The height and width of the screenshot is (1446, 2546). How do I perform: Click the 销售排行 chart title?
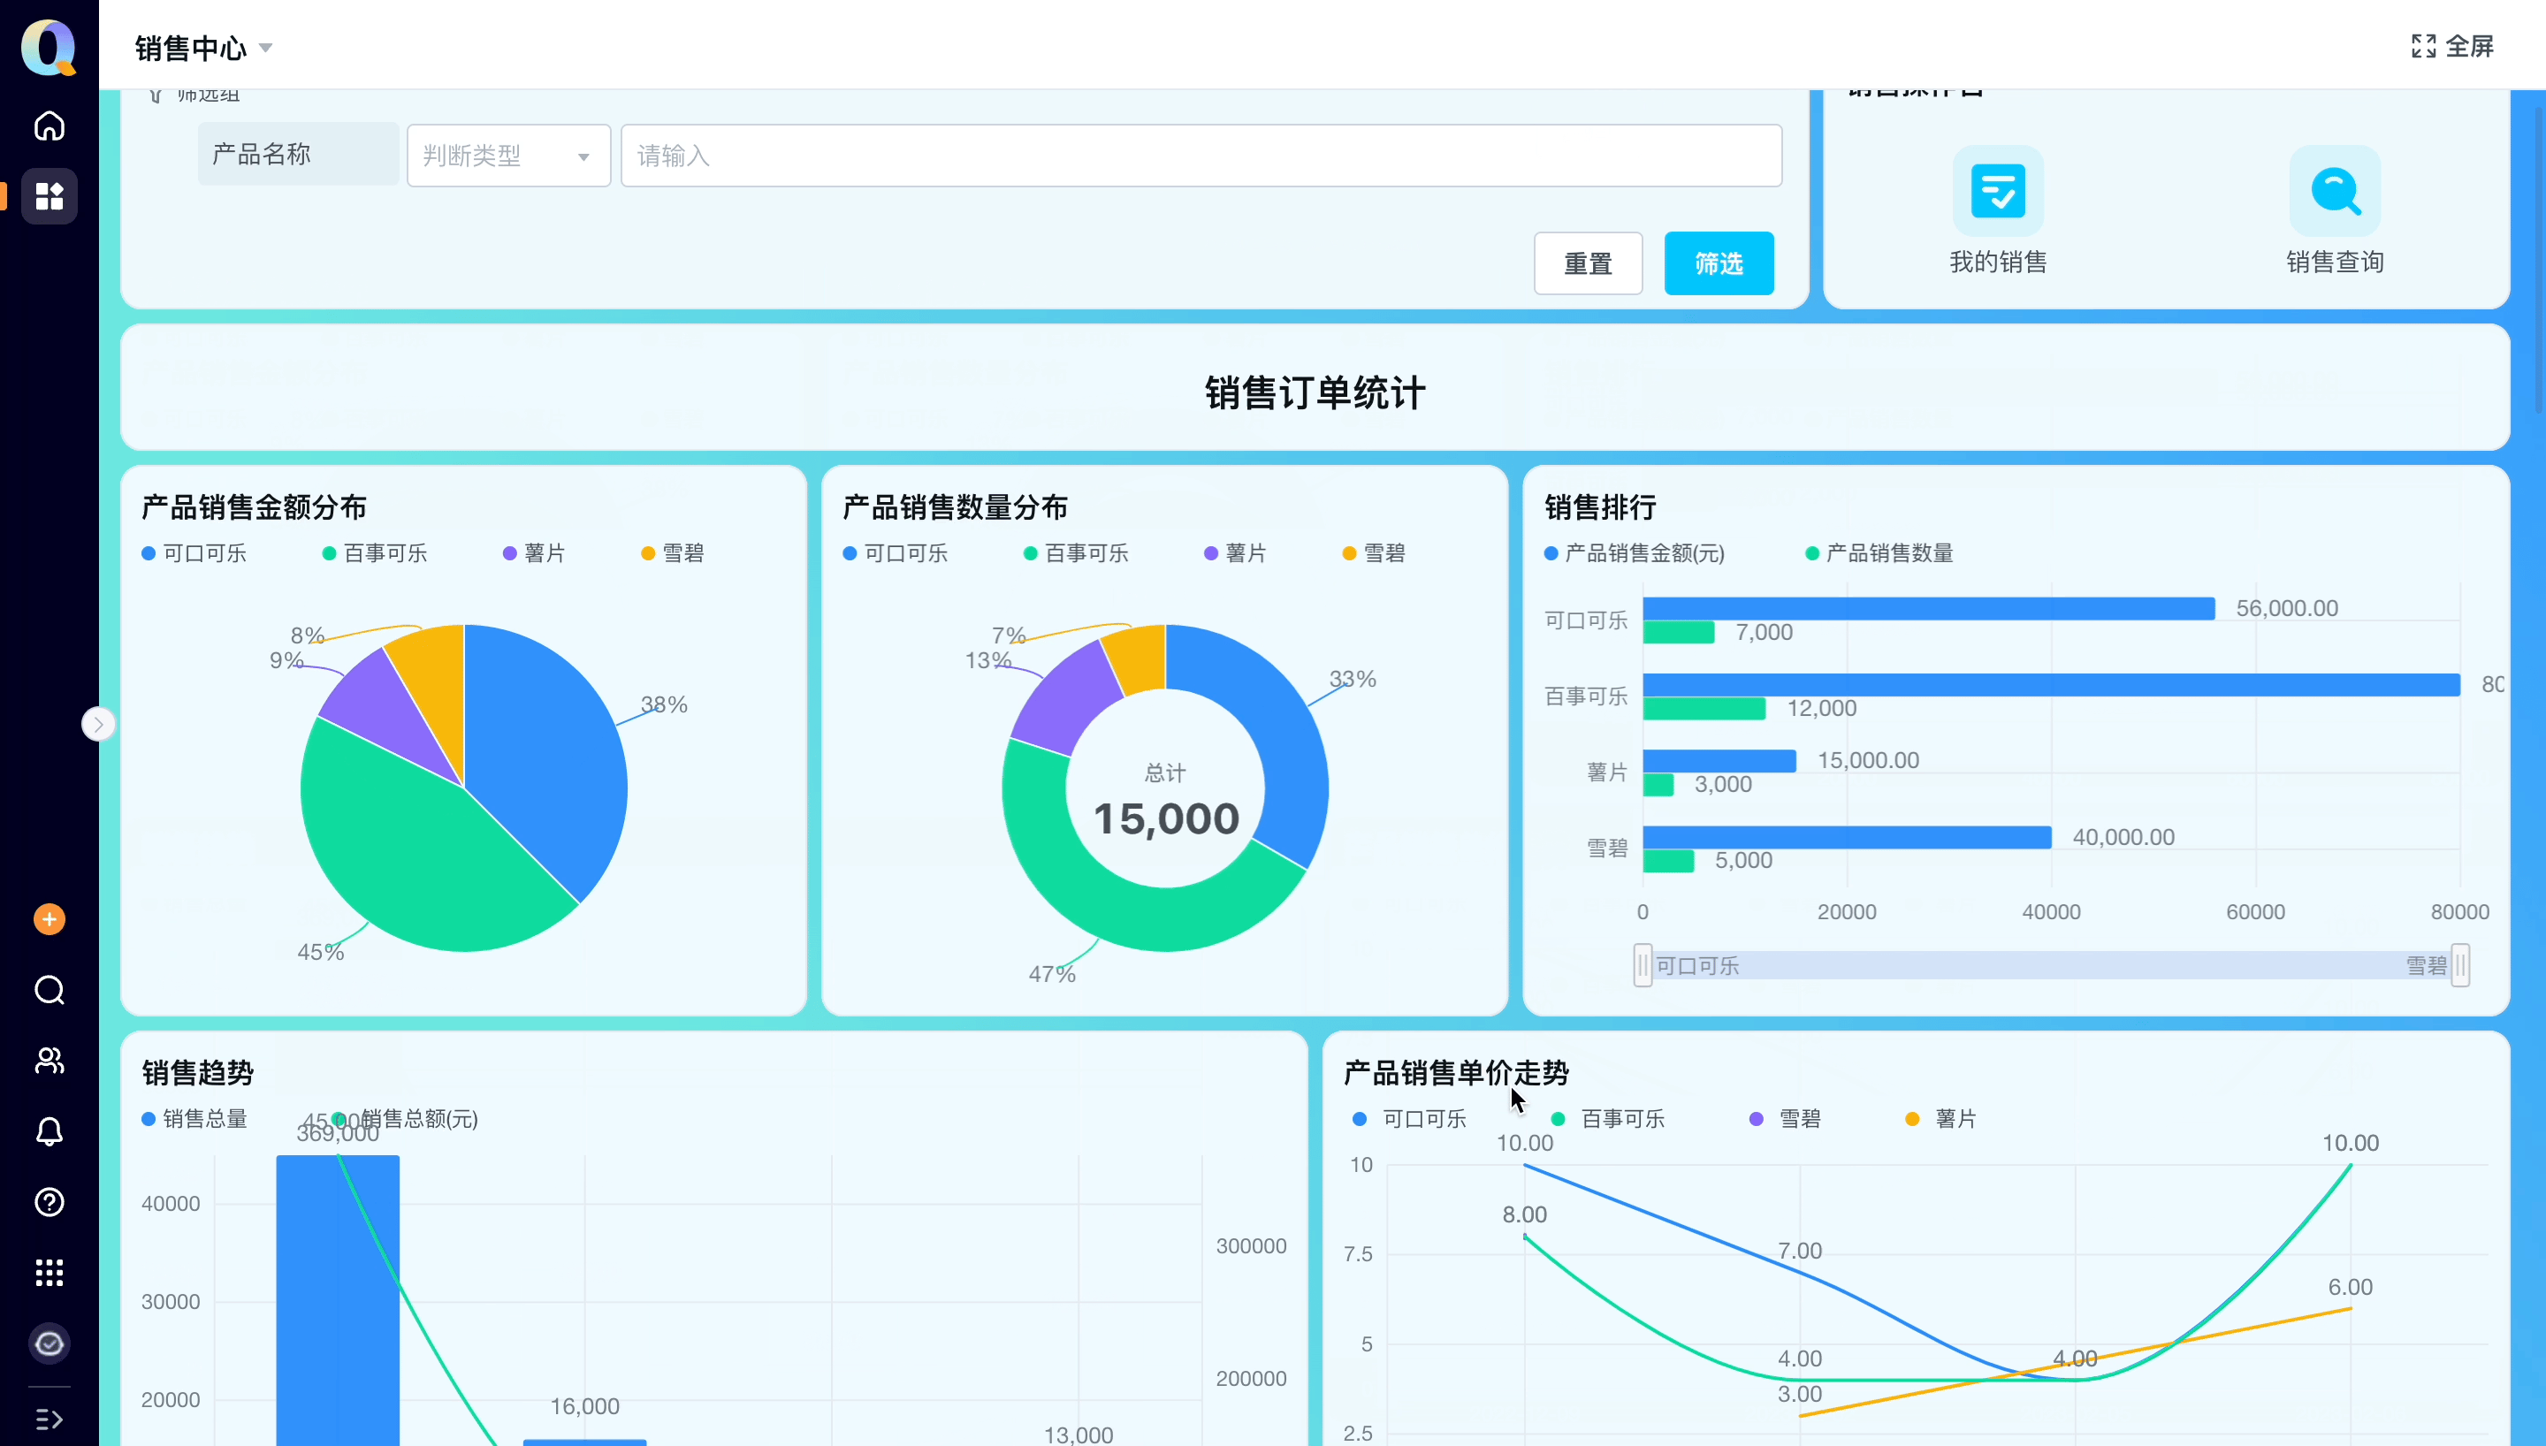[1600, 507]
